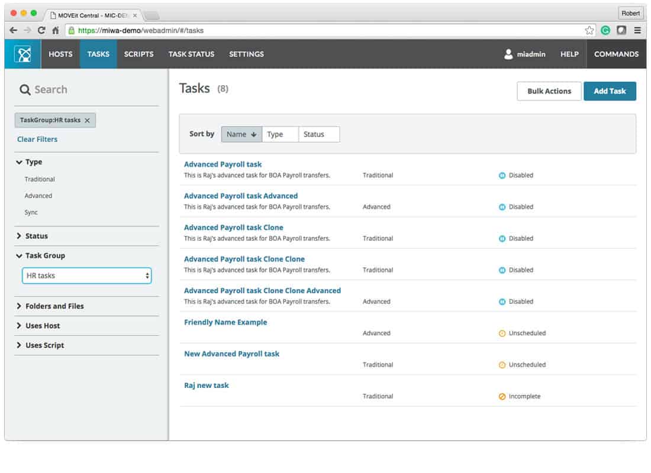Open the SCRIPTS navigation tab
Viewport: 651px width, 473px height.
(x=138, y=54)
